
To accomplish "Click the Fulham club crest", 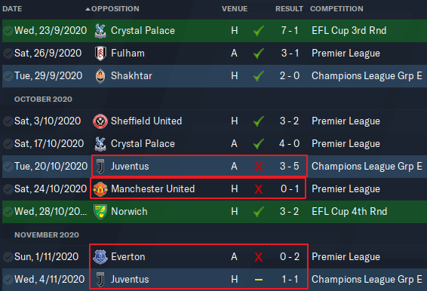I will pos(100,54).
